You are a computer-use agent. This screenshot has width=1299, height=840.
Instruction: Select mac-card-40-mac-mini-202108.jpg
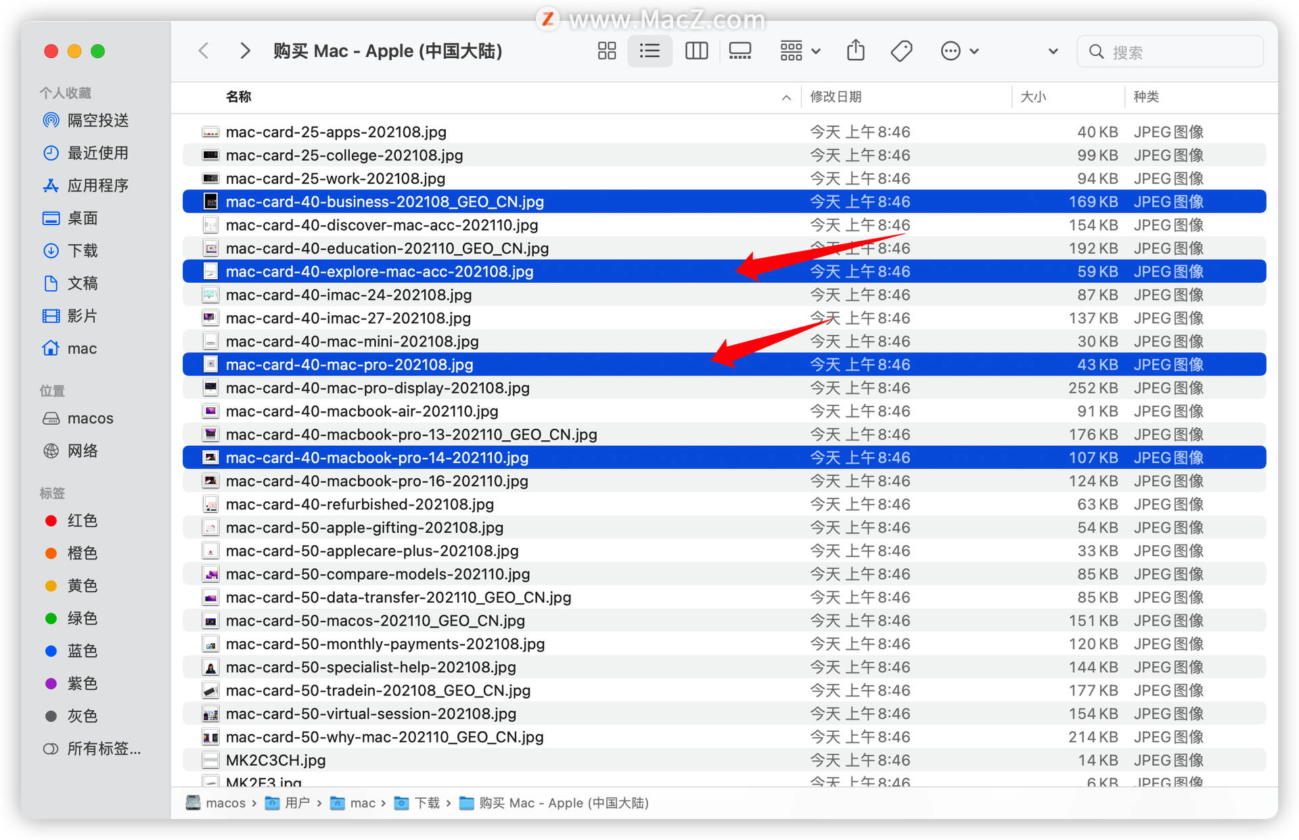(x=724, y=341)
